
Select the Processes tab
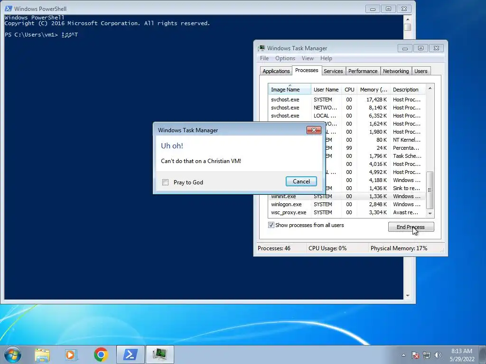pyautogui.click(x=307, y=70)
